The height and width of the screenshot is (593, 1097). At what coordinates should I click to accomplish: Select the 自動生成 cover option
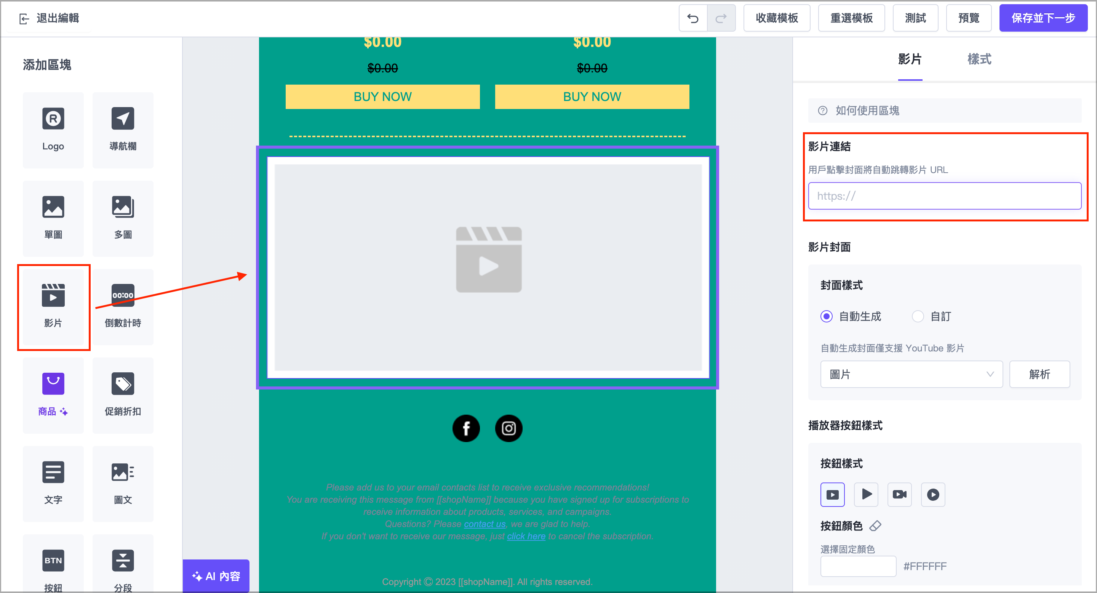pyautogui.click(x=827, y=317)
